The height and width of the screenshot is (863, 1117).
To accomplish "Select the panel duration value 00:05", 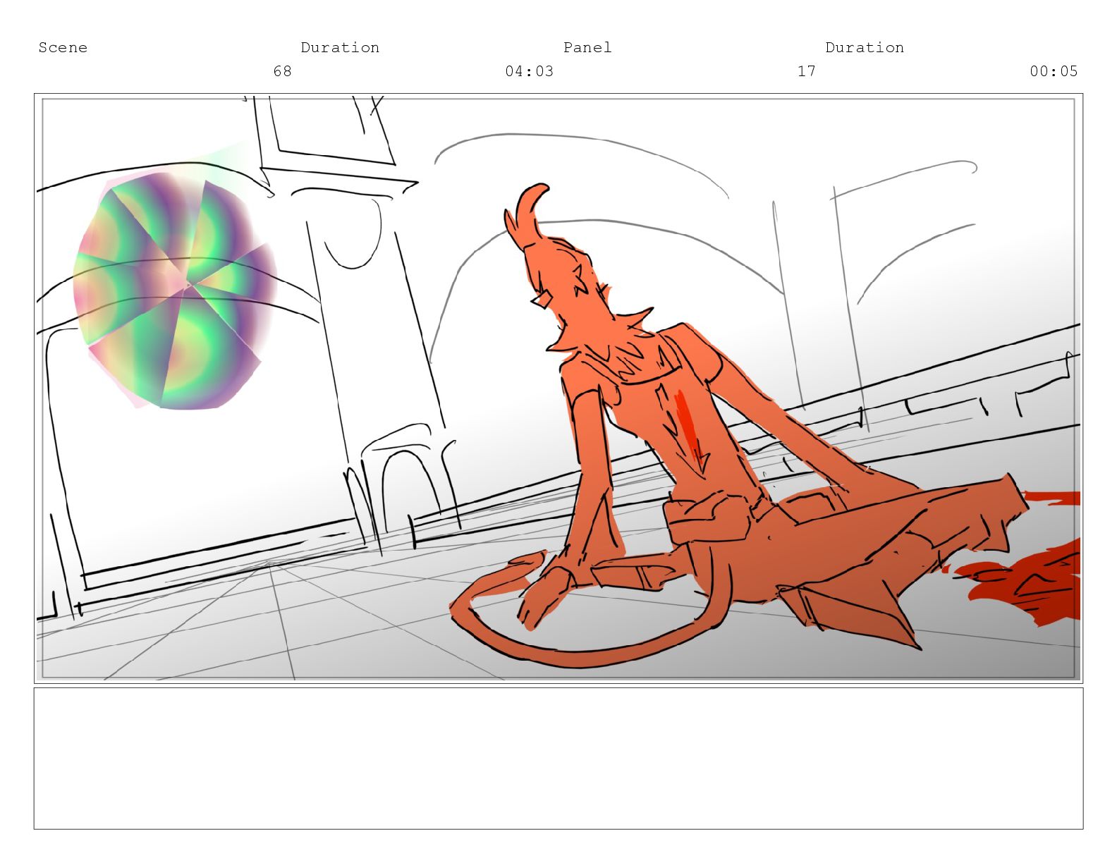I will pyautogui.click(x=1054, y=71).
